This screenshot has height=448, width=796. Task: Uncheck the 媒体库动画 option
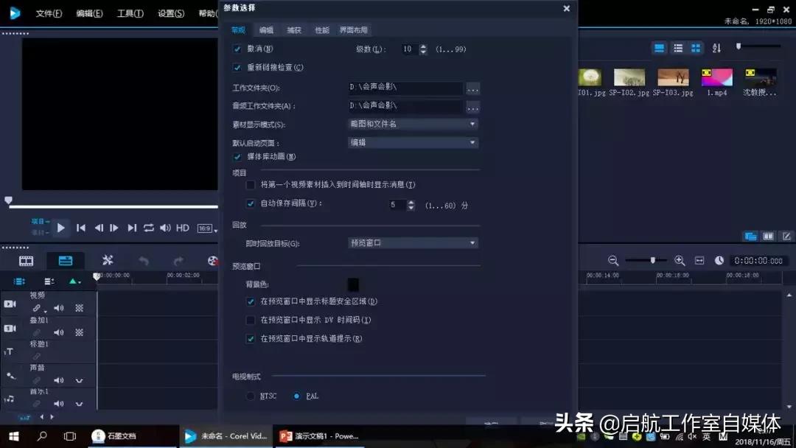[237, 156]
